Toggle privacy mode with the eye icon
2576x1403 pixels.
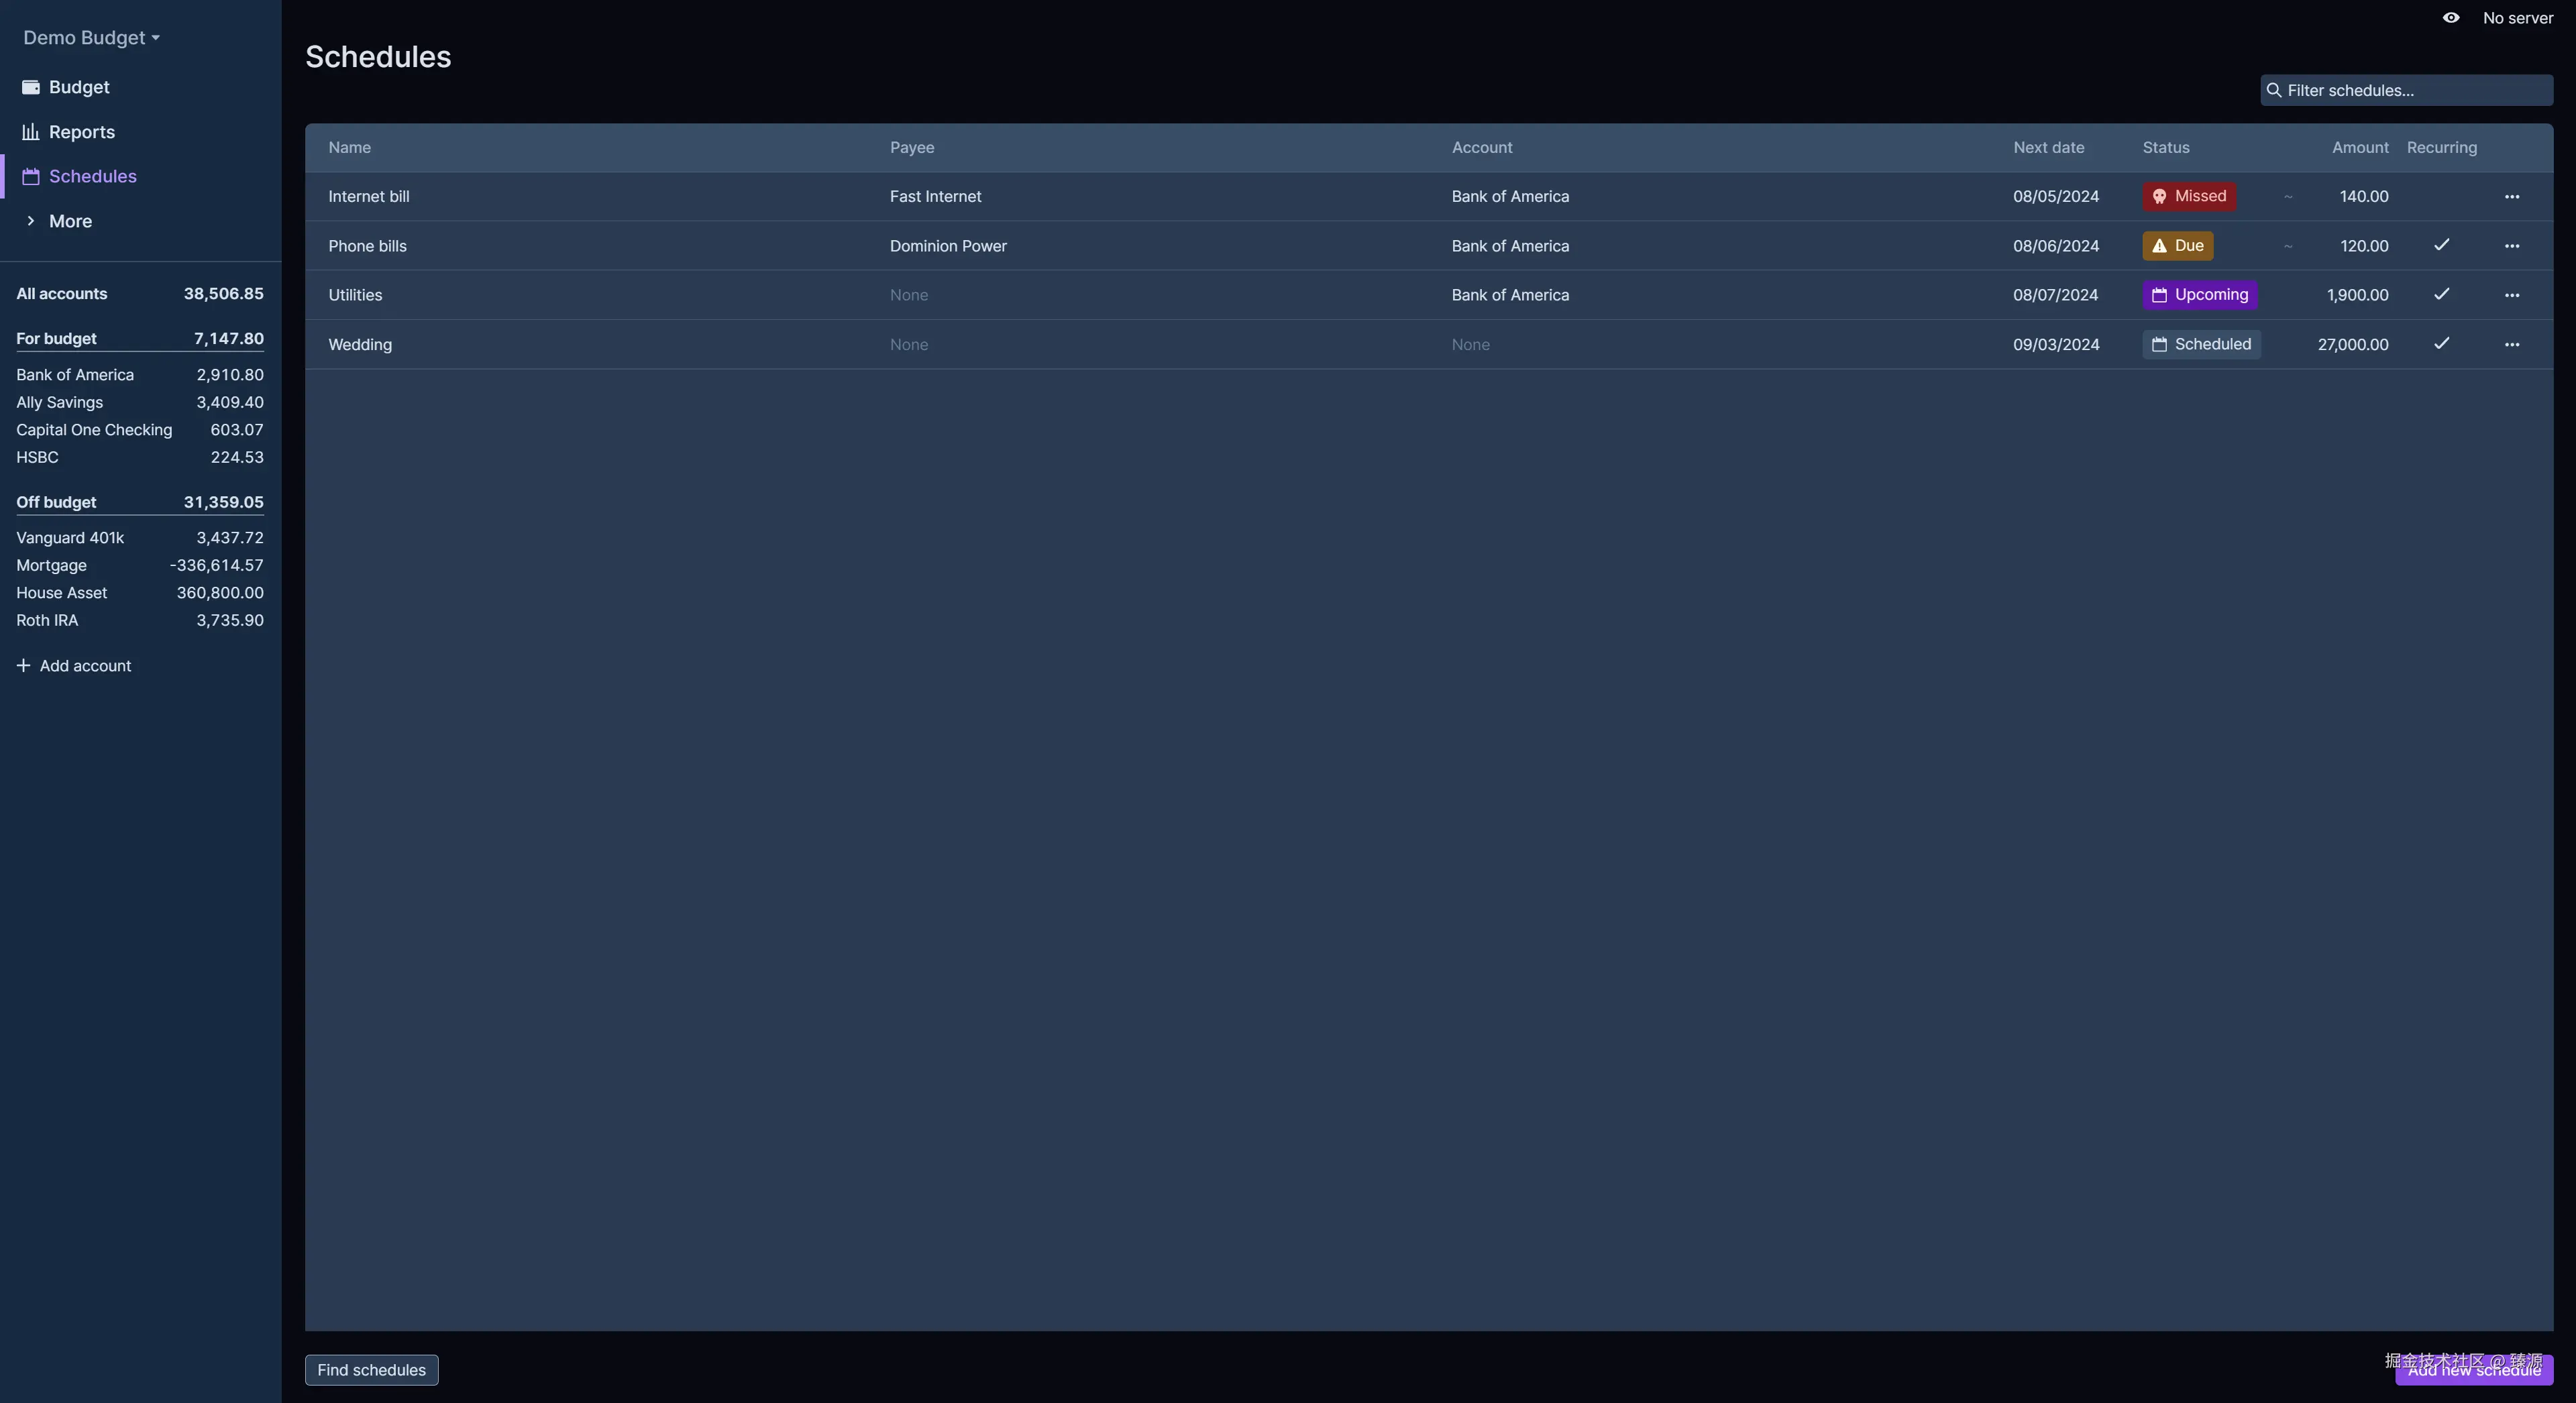click(x=2450, y=18)
